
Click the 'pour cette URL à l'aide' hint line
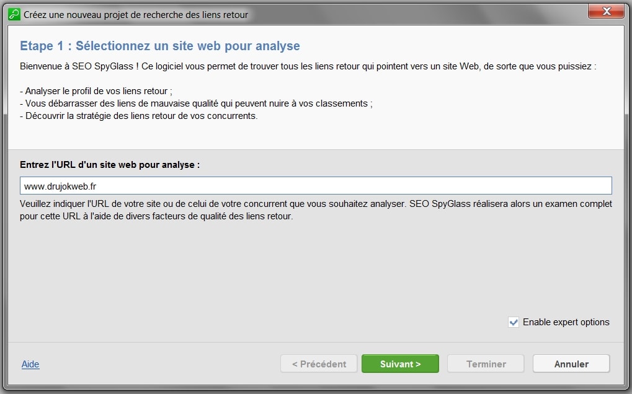pyautogui.click(x=156, y=216)
